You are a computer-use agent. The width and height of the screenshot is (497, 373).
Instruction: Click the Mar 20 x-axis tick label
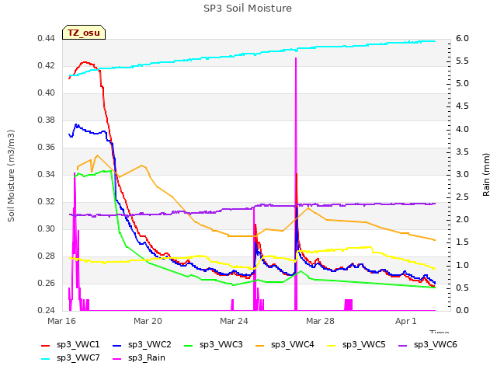pos(148,321)
